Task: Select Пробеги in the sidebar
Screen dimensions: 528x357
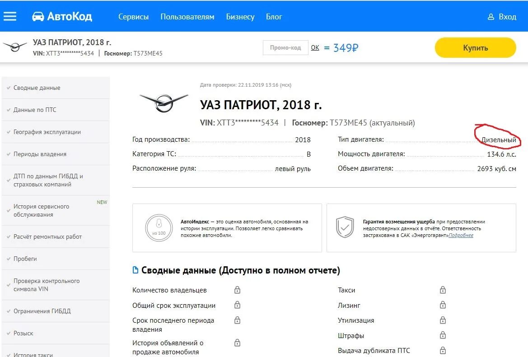Action: 56,259
